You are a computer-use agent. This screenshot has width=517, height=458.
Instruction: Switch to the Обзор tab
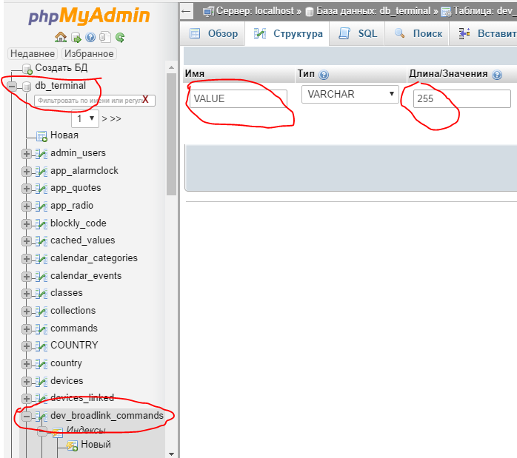click(x=213, y=33)
